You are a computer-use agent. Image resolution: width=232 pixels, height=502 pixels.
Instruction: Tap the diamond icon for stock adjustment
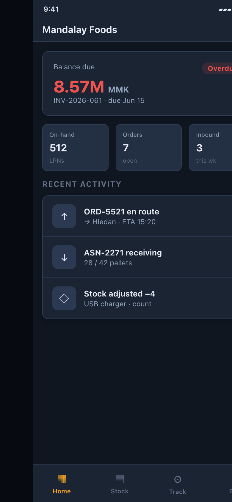coord(64,298)
